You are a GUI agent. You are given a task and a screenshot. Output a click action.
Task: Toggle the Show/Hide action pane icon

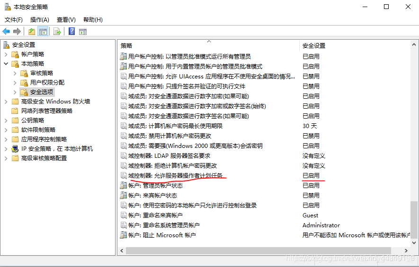[83, 32]
